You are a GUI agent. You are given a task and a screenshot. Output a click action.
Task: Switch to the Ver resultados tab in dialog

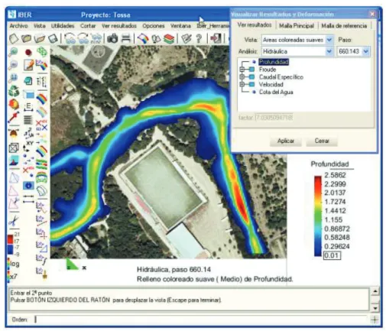255,25
